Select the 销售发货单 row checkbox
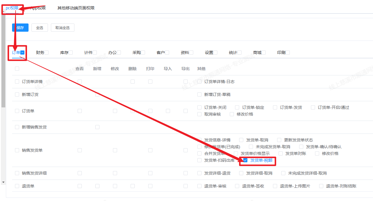373x201 pixels. tap(17, 150)
